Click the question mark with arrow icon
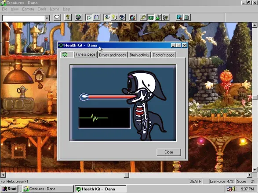This screenshot has height=193, width=258. 114,17
